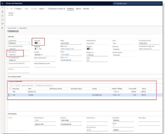Click the -1,000.00 amount cell
Screen dimensions: 166x134
[x=143, y=92]
